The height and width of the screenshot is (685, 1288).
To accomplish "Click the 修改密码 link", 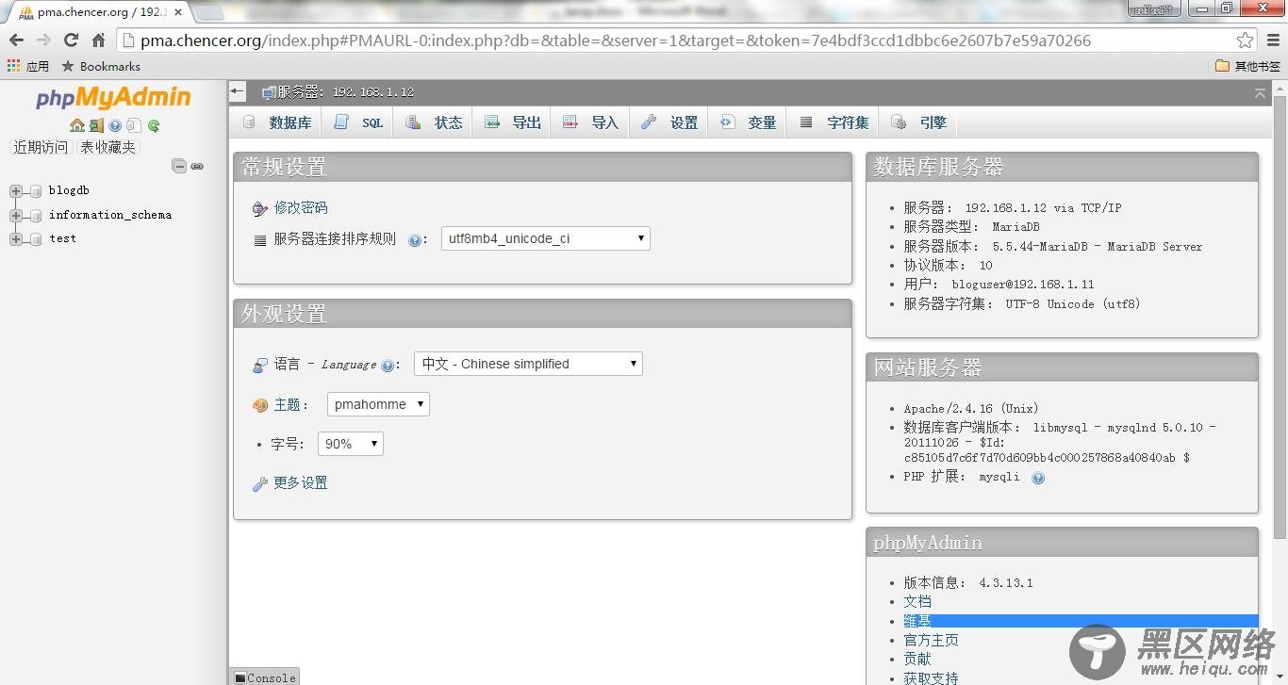I will coord(301,208).
